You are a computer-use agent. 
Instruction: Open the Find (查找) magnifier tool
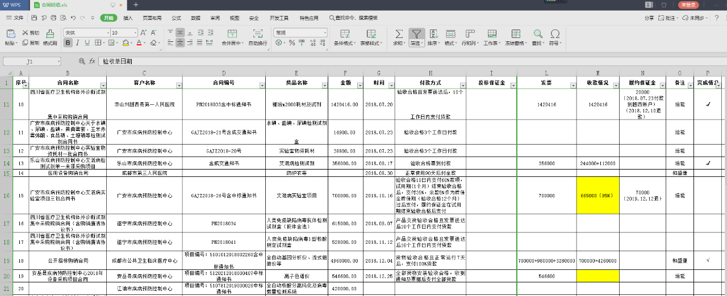(537, 35)
